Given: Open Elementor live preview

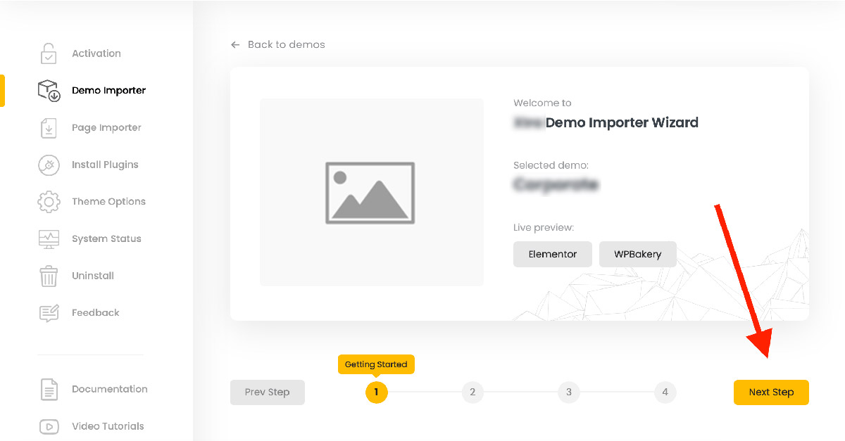Looking at the screenshot, I should tap(552, 255).
